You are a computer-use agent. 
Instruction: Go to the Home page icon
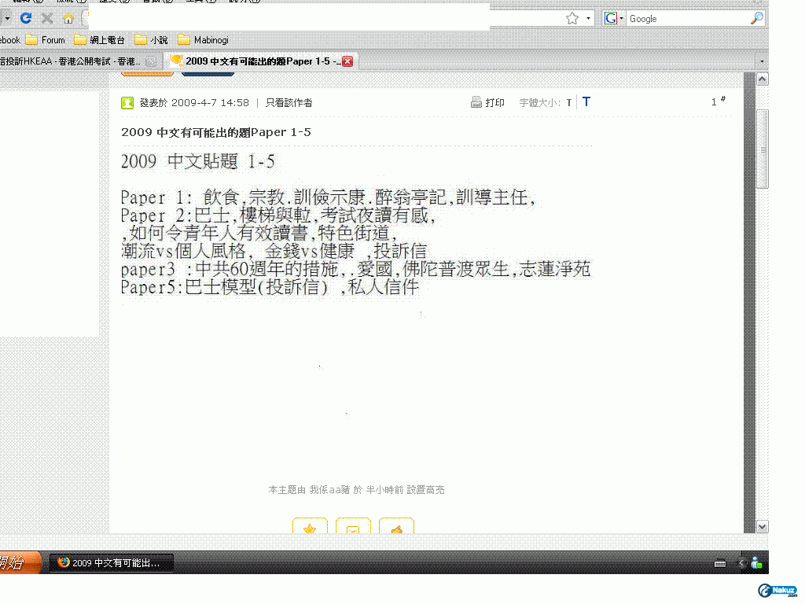[68, 19]
